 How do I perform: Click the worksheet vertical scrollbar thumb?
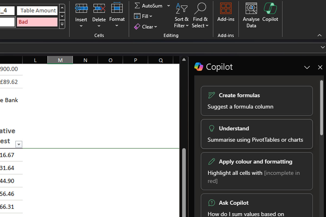[184, 182]
